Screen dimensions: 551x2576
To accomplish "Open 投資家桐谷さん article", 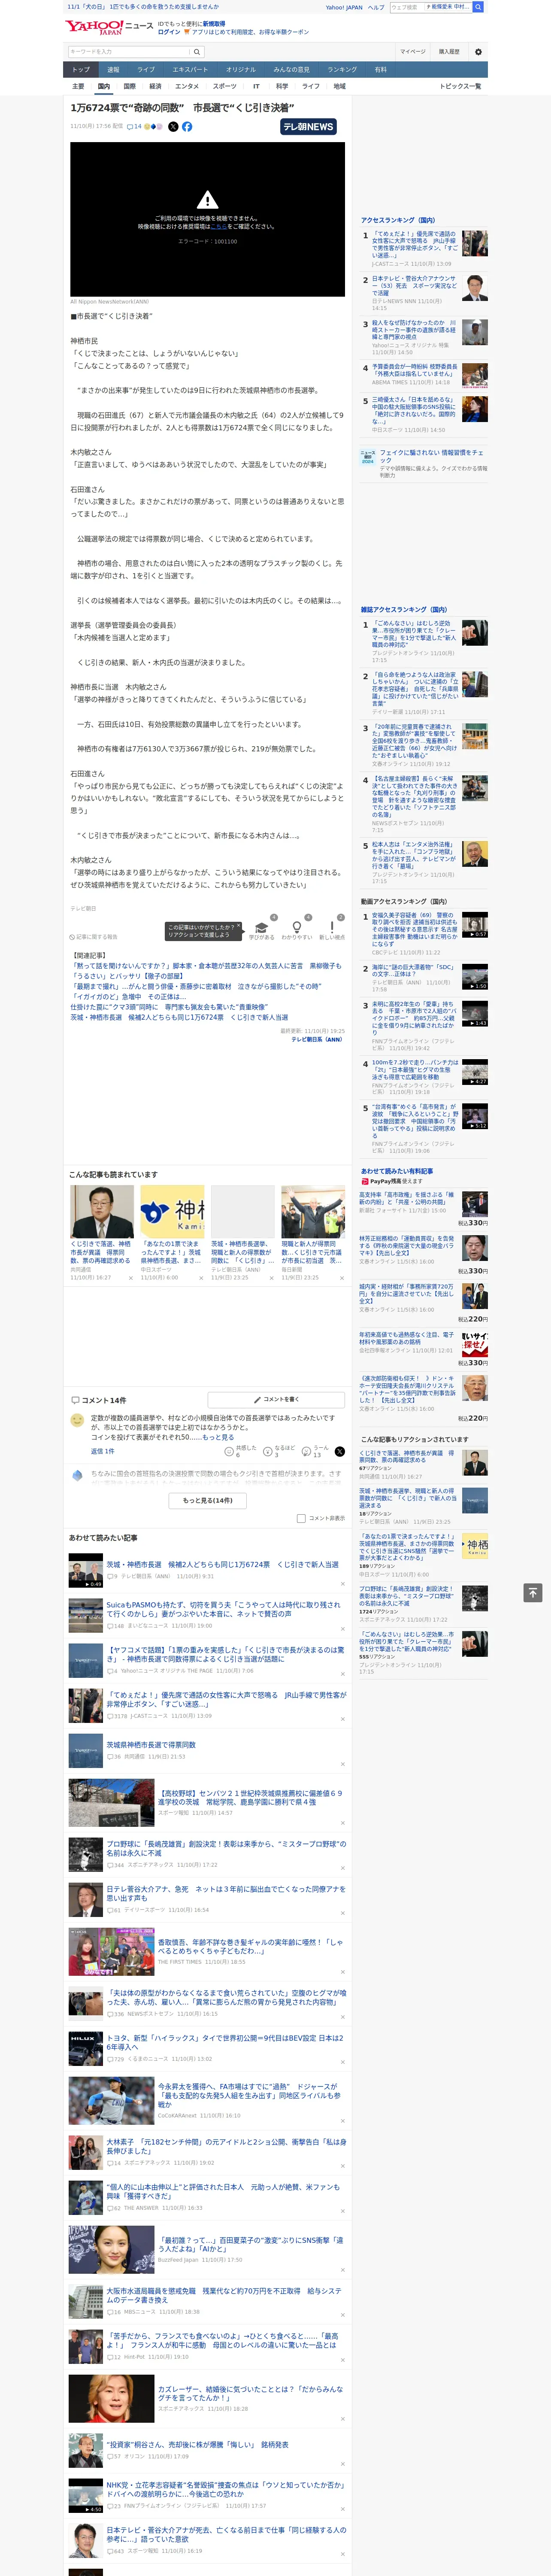I will 197,2444.
